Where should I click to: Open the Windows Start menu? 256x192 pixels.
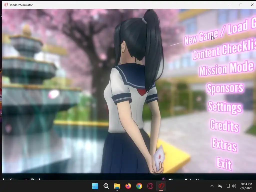click(95, 186)
